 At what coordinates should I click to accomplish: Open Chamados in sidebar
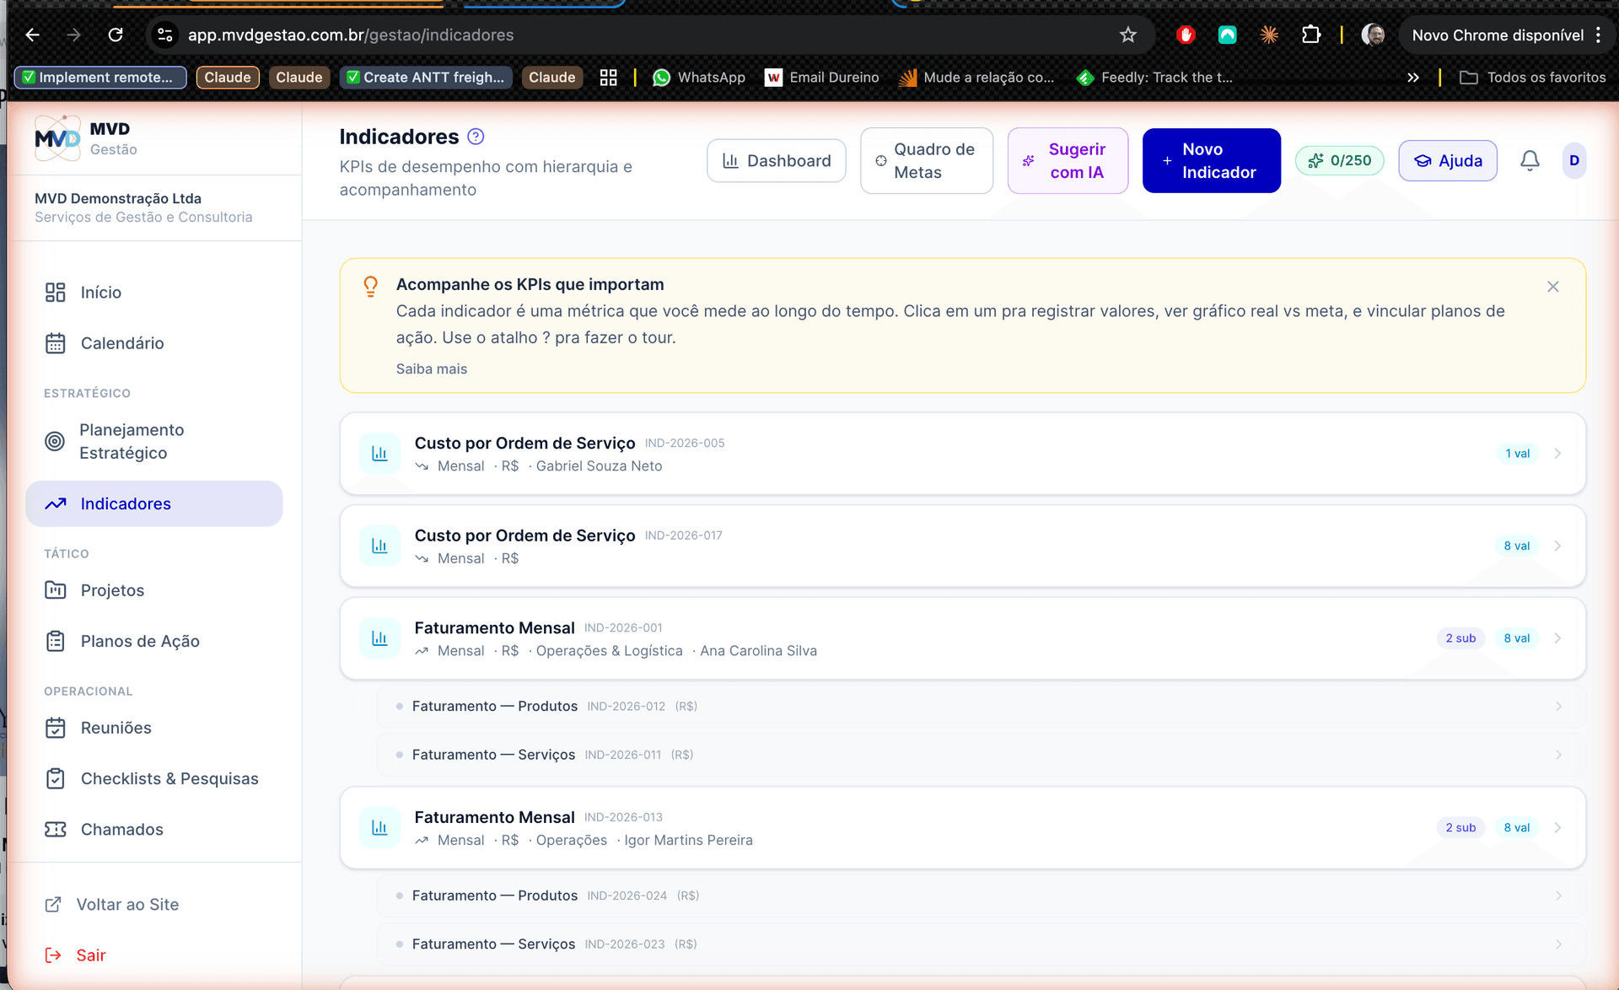pos(154,829)
